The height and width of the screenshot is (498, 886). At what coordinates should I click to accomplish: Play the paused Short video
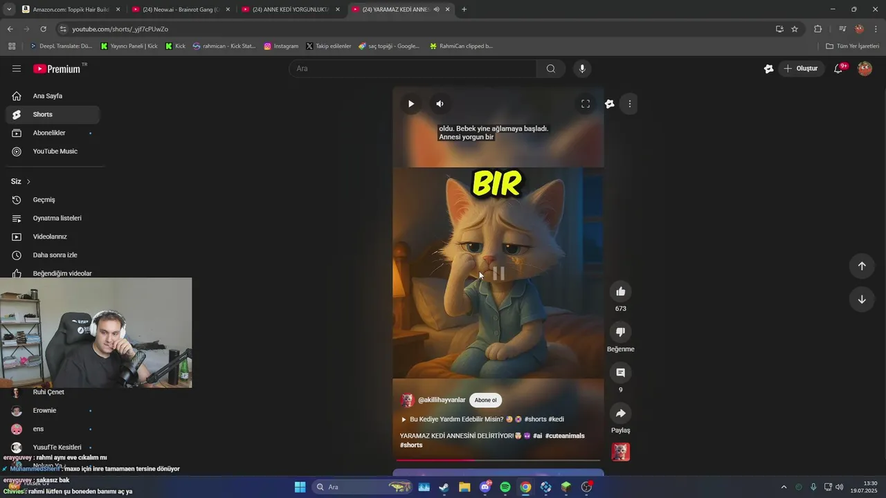tap(411, 104)
